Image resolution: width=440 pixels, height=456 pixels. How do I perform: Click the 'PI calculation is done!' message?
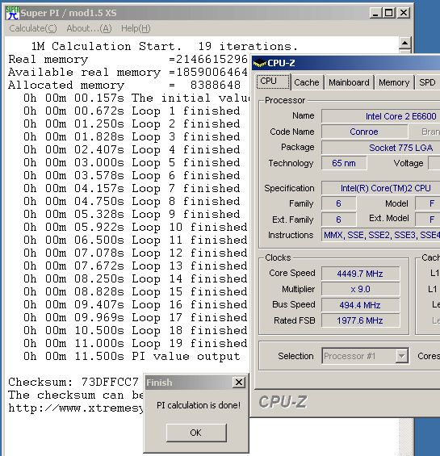click(199, 405)
